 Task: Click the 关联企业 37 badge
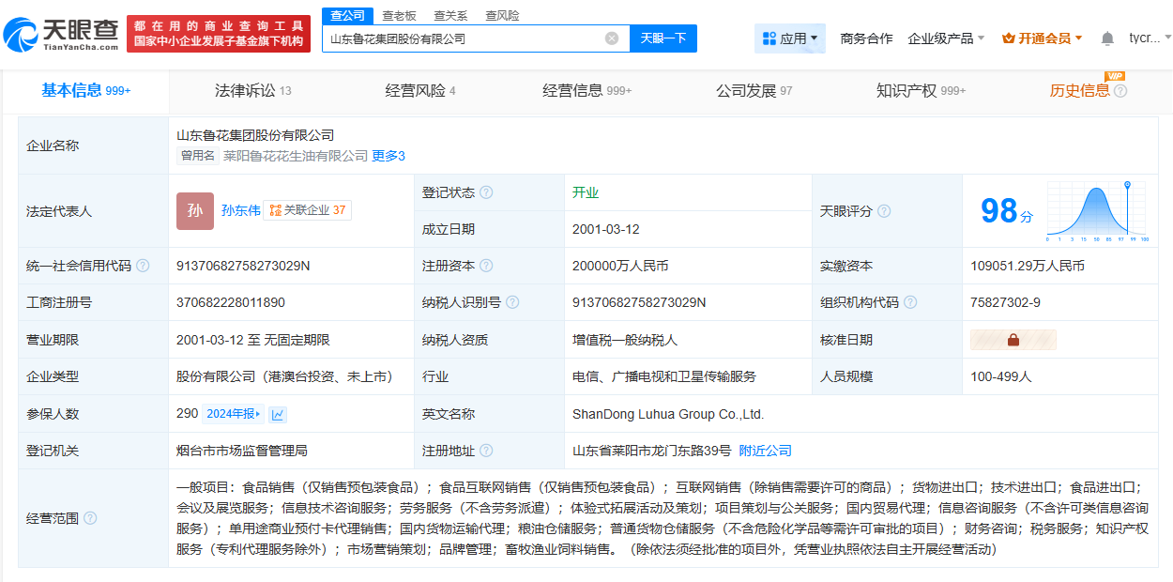307,210
